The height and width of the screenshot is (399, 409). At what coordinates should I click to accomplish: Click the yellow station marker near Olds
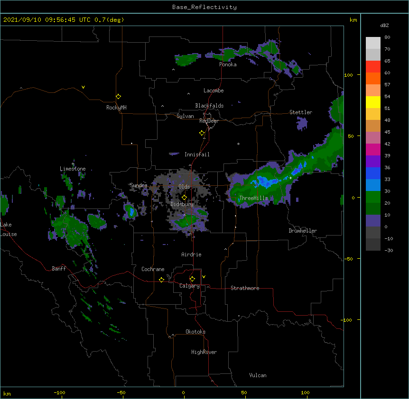coord(184,197)
